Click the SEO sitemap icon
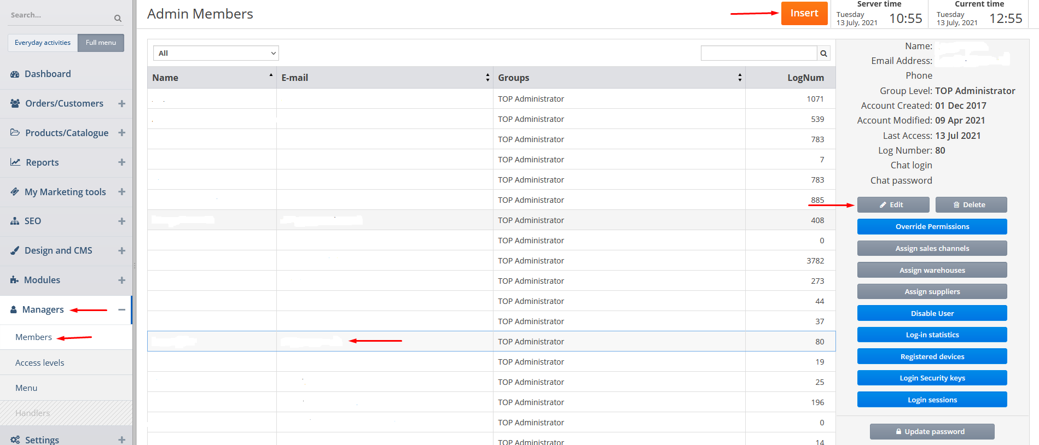The image size is (1039, 445). (x=15, y=221)
